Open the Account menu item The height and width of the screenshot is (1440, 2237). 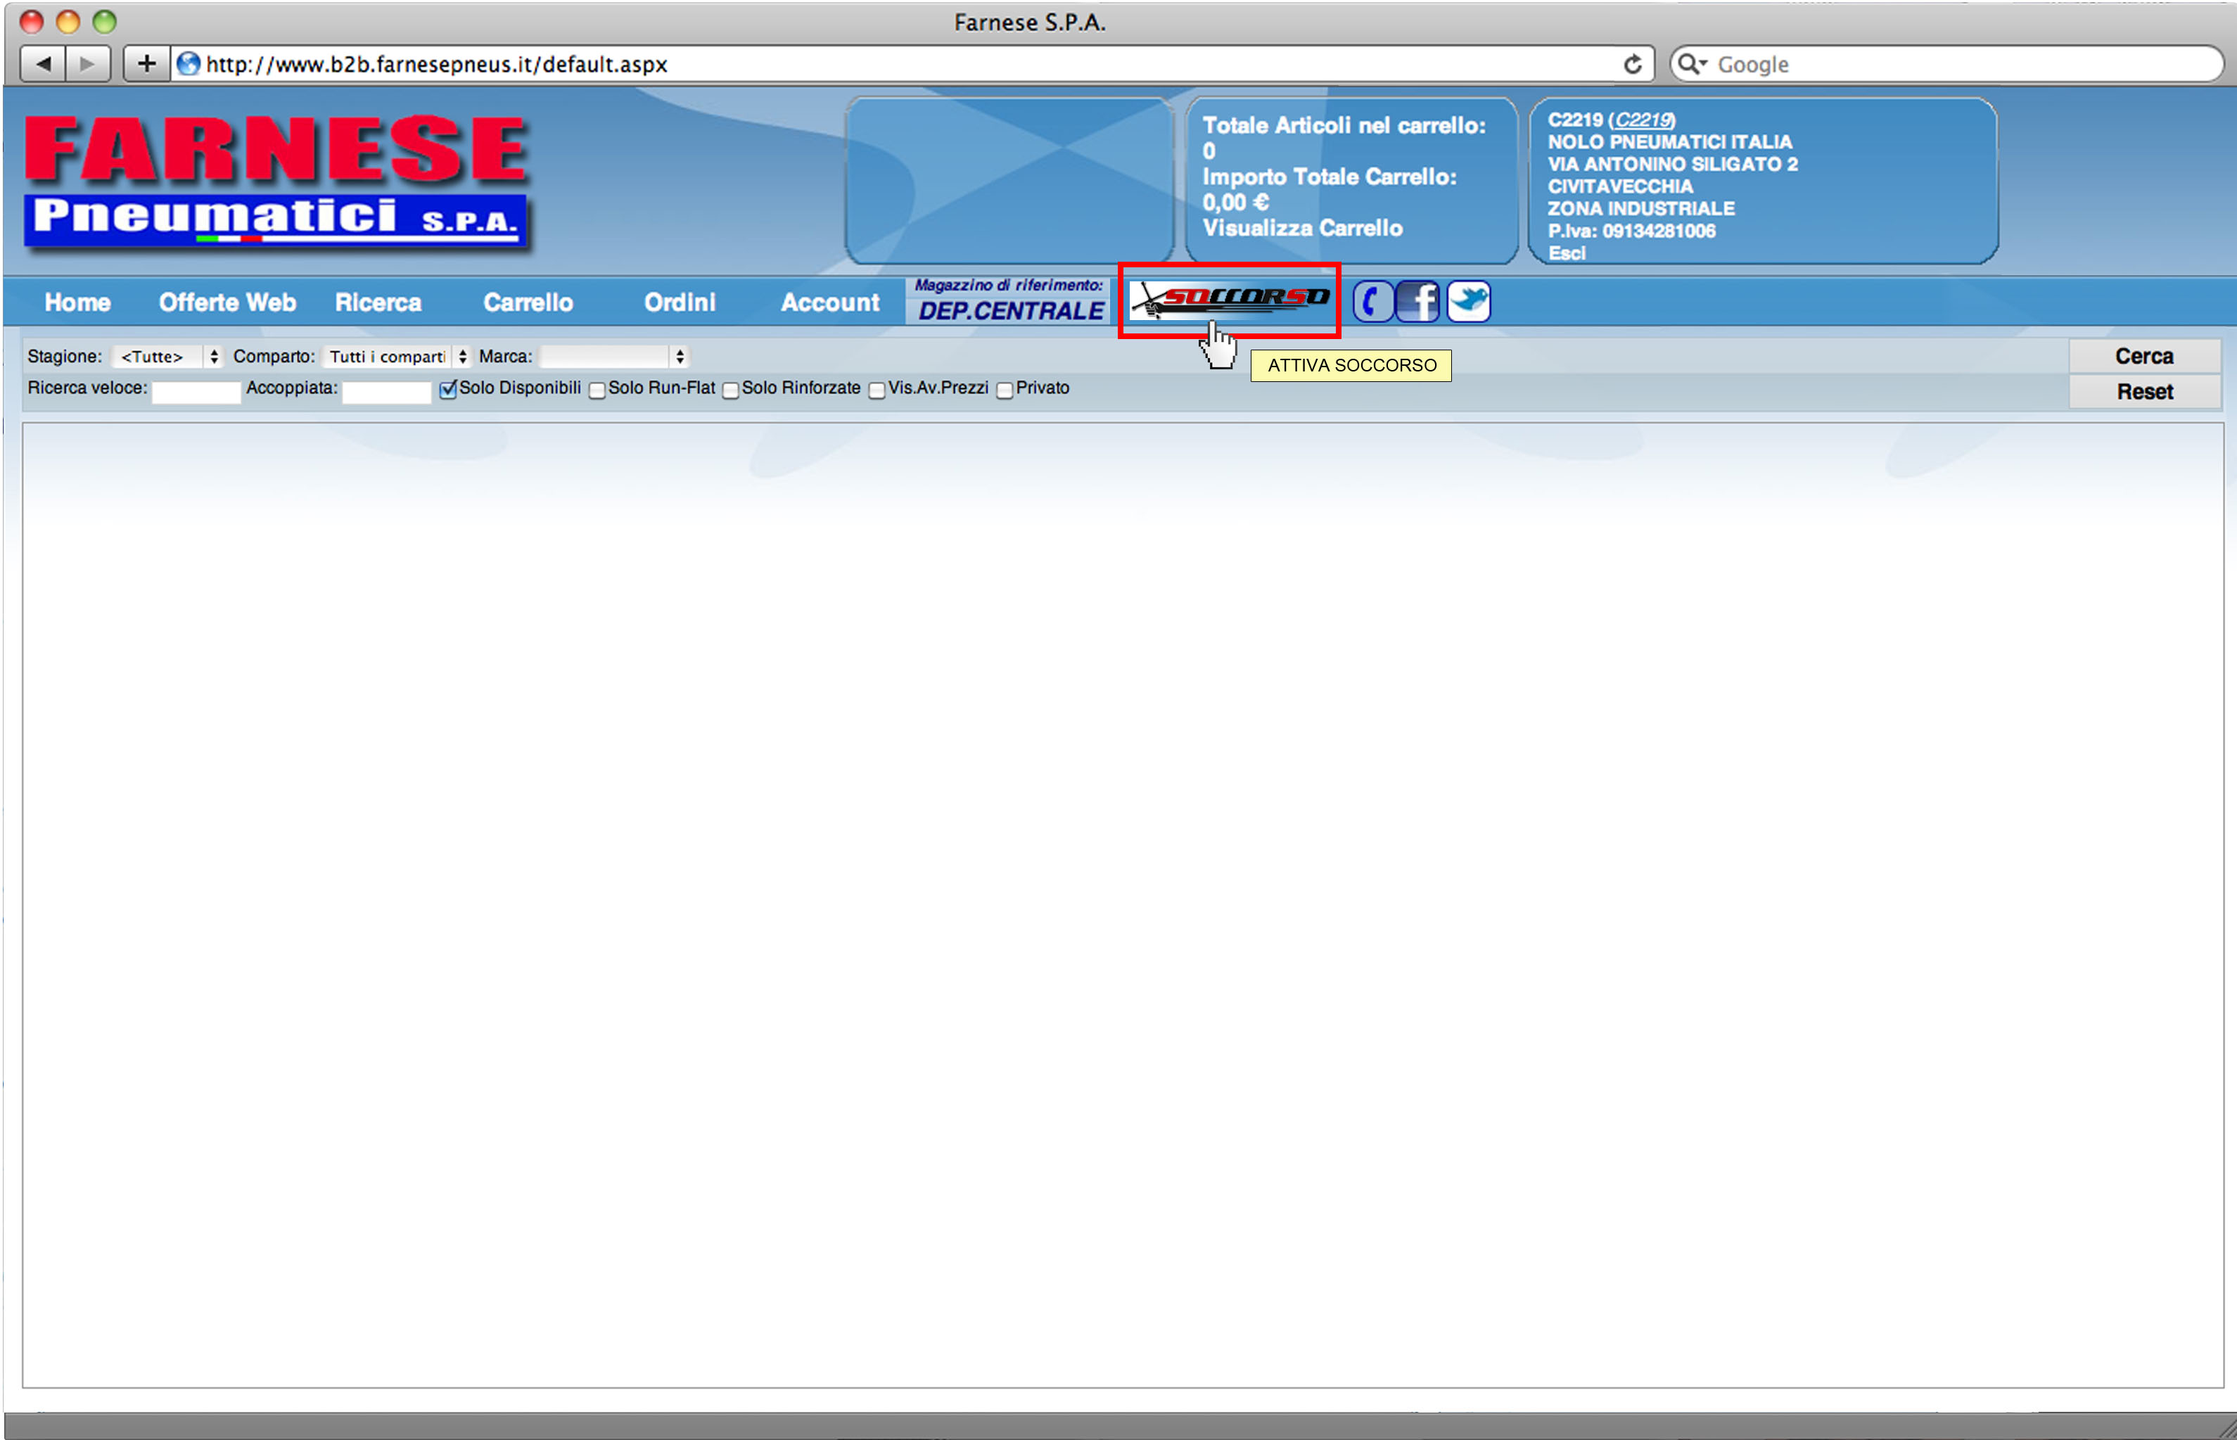pos(830,302)
